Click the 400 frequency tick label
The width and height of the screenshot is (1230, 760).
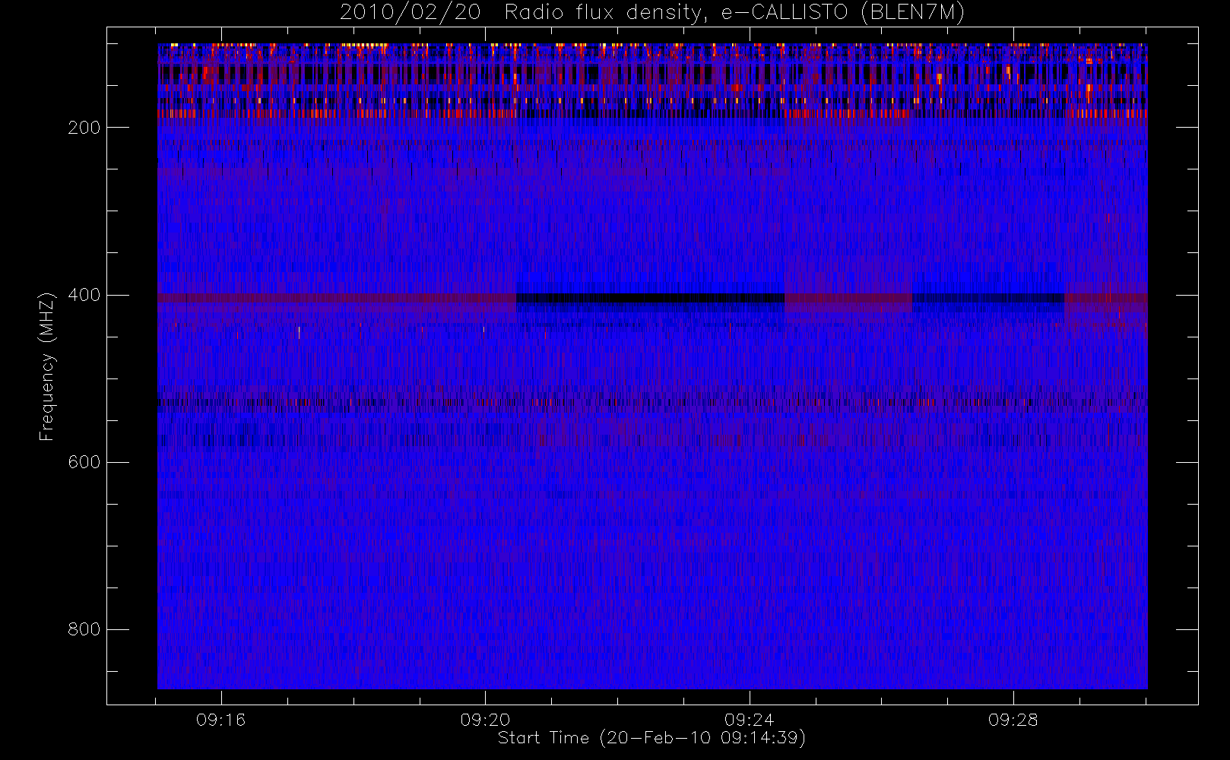pyautogui.click(x=84, y=295)
